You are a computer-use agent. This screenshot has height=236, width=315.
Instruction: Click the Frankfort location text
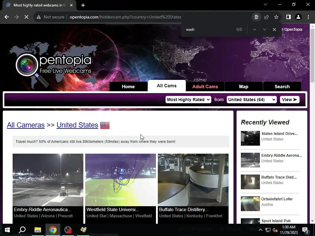point(214,216)
